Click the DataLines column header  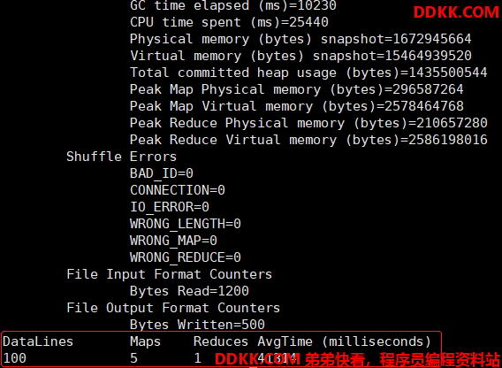click(38, 341)
